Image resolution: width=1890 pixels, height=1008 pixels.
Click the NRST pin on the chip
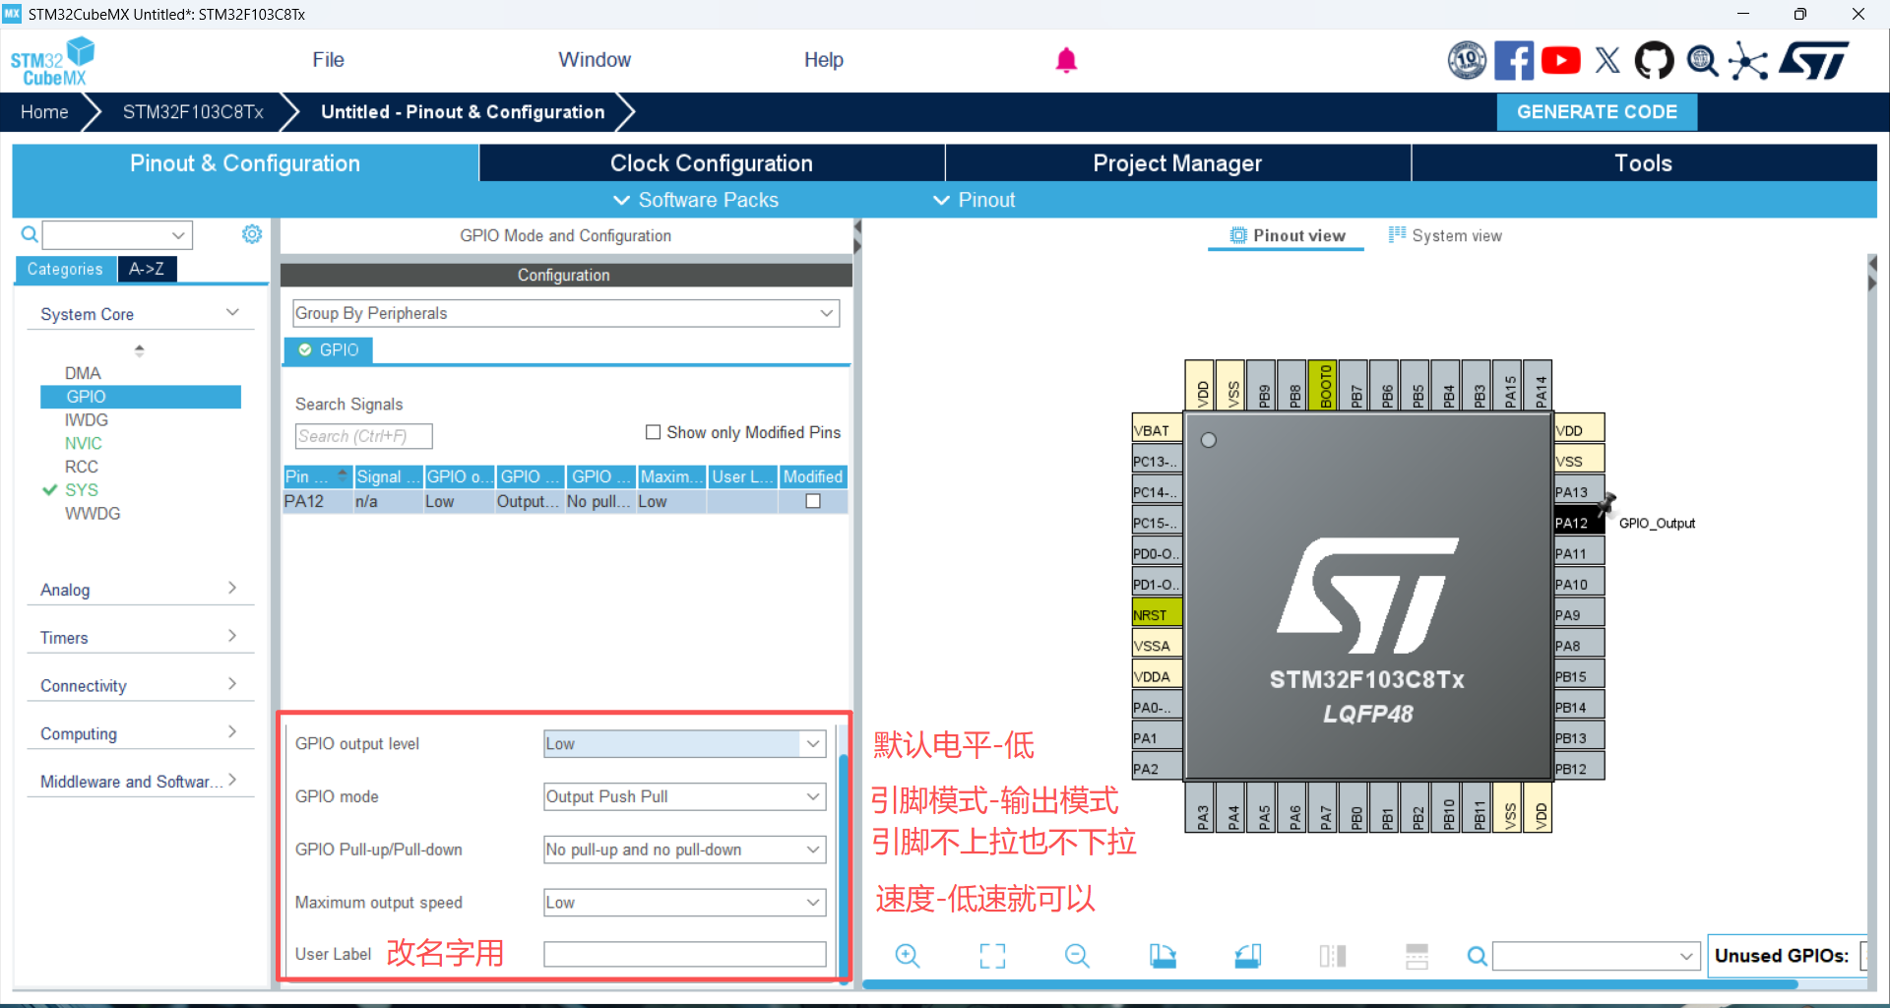tap(1158, 615)
